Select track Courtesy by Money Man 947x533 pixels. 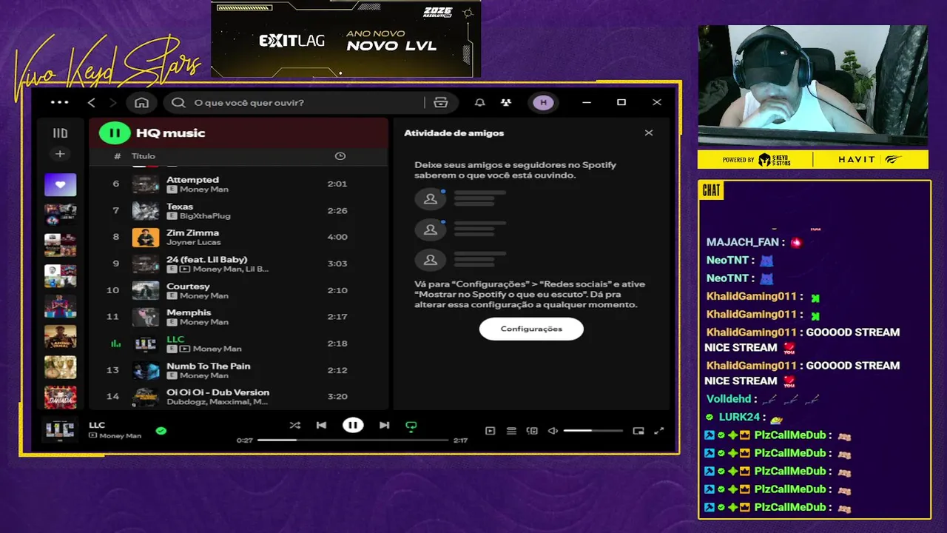click(238, 290)
